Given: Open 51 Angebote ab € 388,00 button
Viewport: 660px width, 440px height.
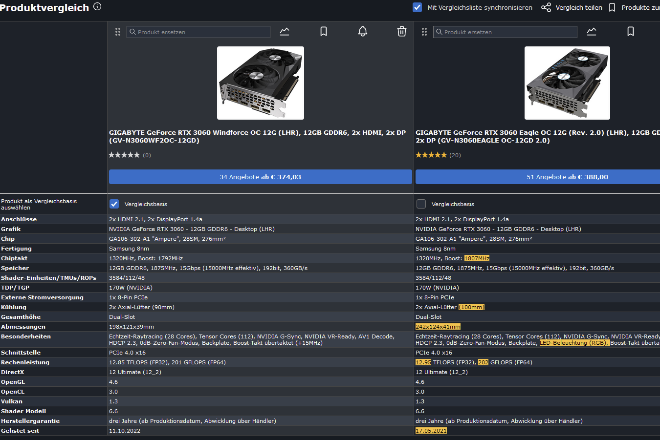Looking at the screenshot, I should coord(538,177).
